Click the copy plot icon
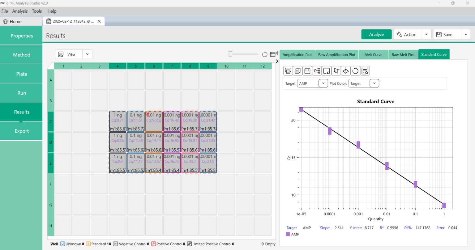 click(297, 71)
